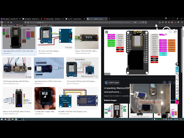This screenshot has height=138, width=184.
Task: Switch to the Channel videos YouTube tab
Action: click(x=53, y=19)
